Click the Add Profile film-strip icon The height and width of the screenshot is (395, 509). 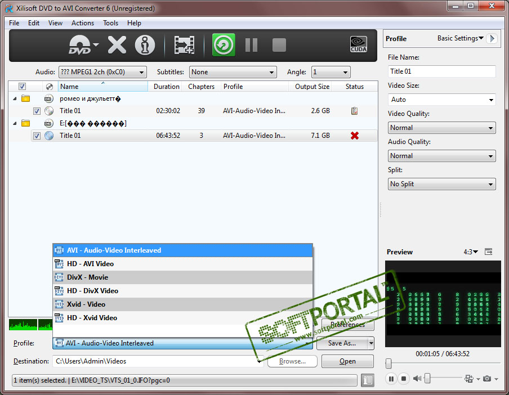point(184,45)
